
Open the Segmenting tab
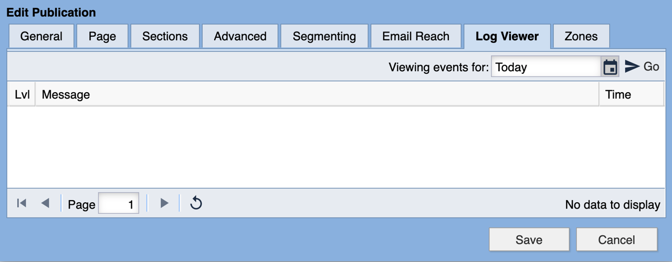(324, 37)
